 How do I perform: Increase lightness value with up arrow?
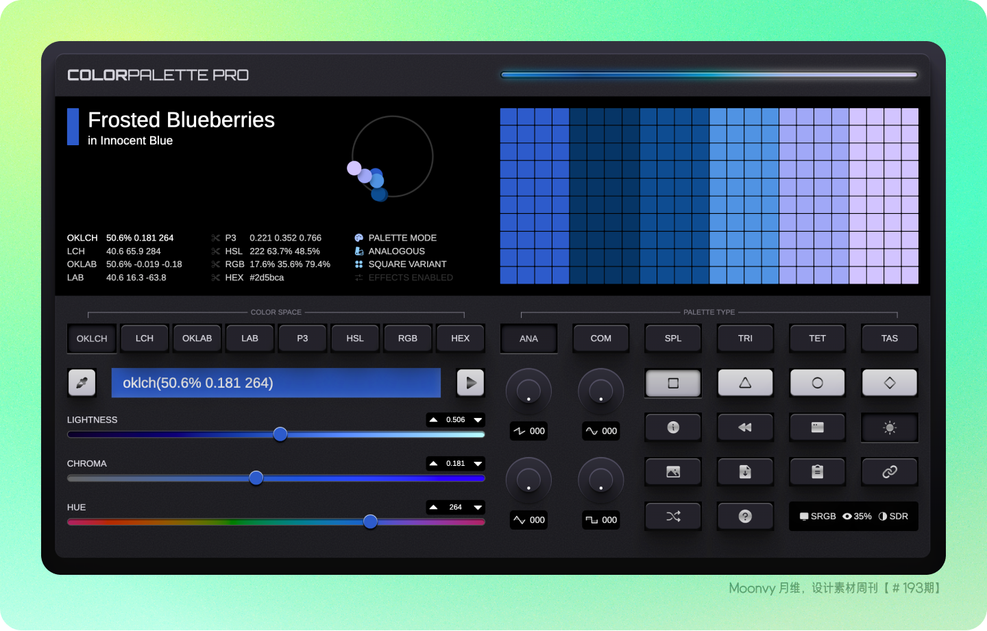pos(433,420)
